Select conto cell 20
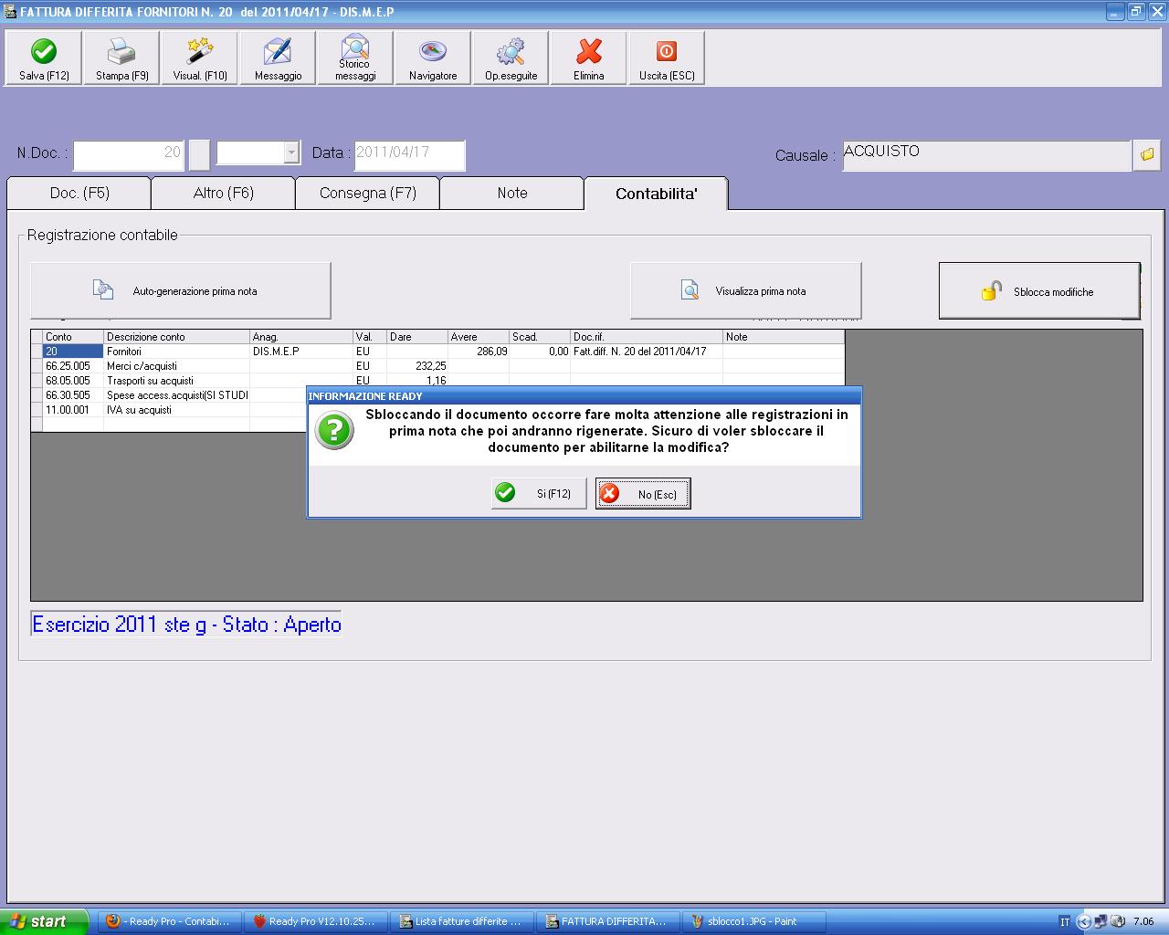Screen dimensions: 1169x935 pos(73,352)
